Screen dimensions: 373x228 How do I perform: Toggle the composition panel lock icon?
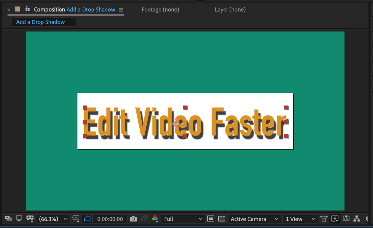point(28,9)
